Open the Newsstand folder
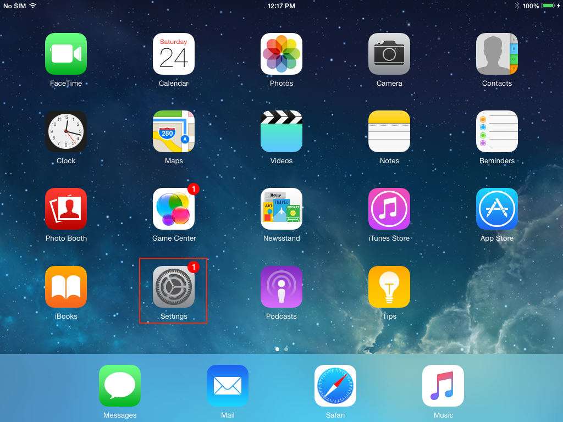This screenshot has width=563, height=422. click(x=281, y=209)
